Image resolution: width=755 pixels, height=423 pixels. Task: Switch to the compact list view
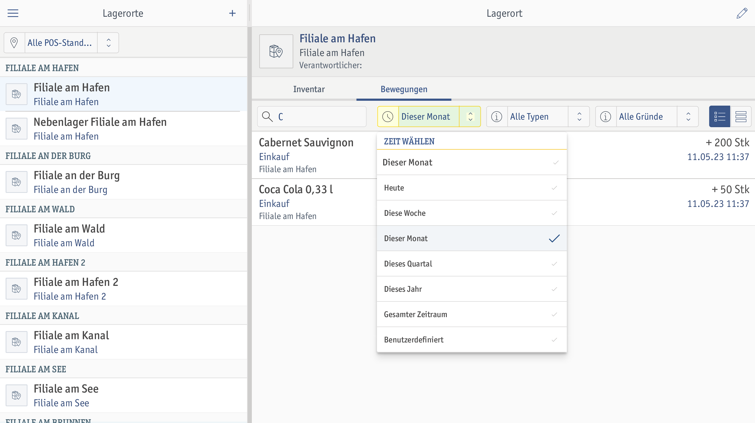click(x=741, y=117)
